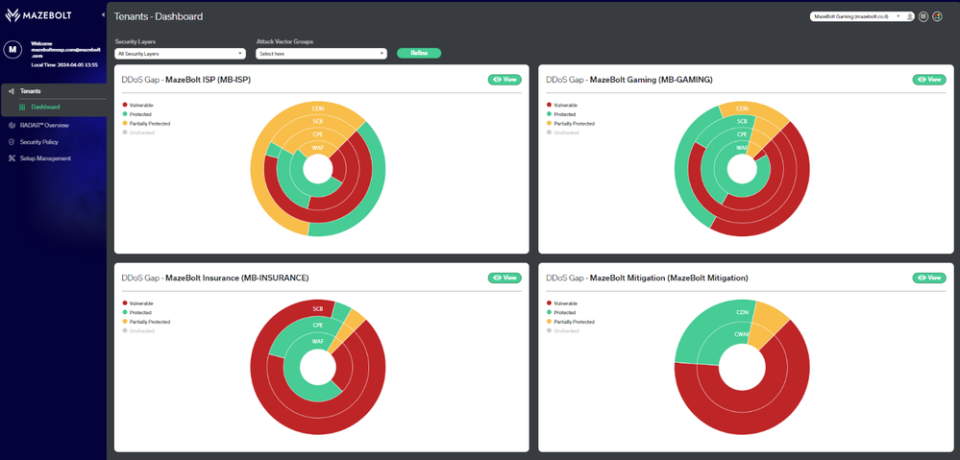Collapse the sidebar with the arrow icon
Image resolution: width=960 pixels, height=460 pixels.
pyautogui.click(x=103, y=13)
